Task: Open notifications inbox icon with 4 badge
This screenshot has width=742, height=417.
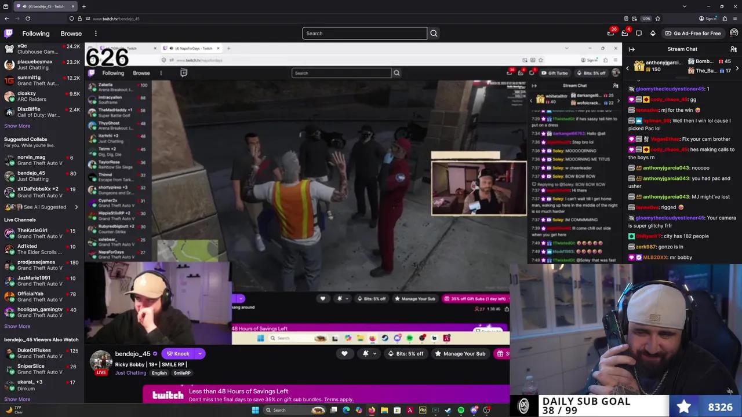Action: 625,33
